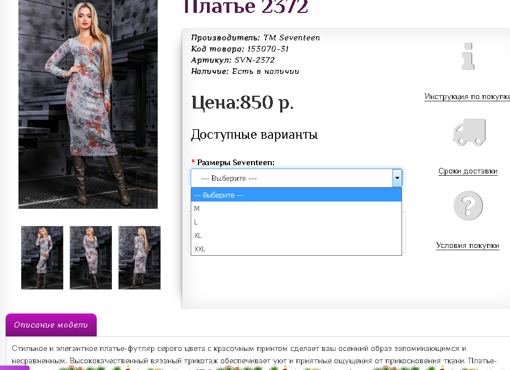Open the 'Сроки доставки' link
This screenshot has width=510, height=370.
[x=467, y=171]
